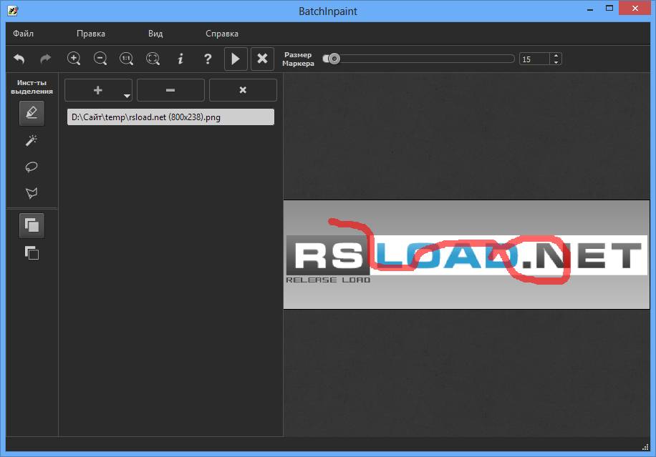Select the Polygonal lasso tool

pyautogui.click(x=32, y=193)
